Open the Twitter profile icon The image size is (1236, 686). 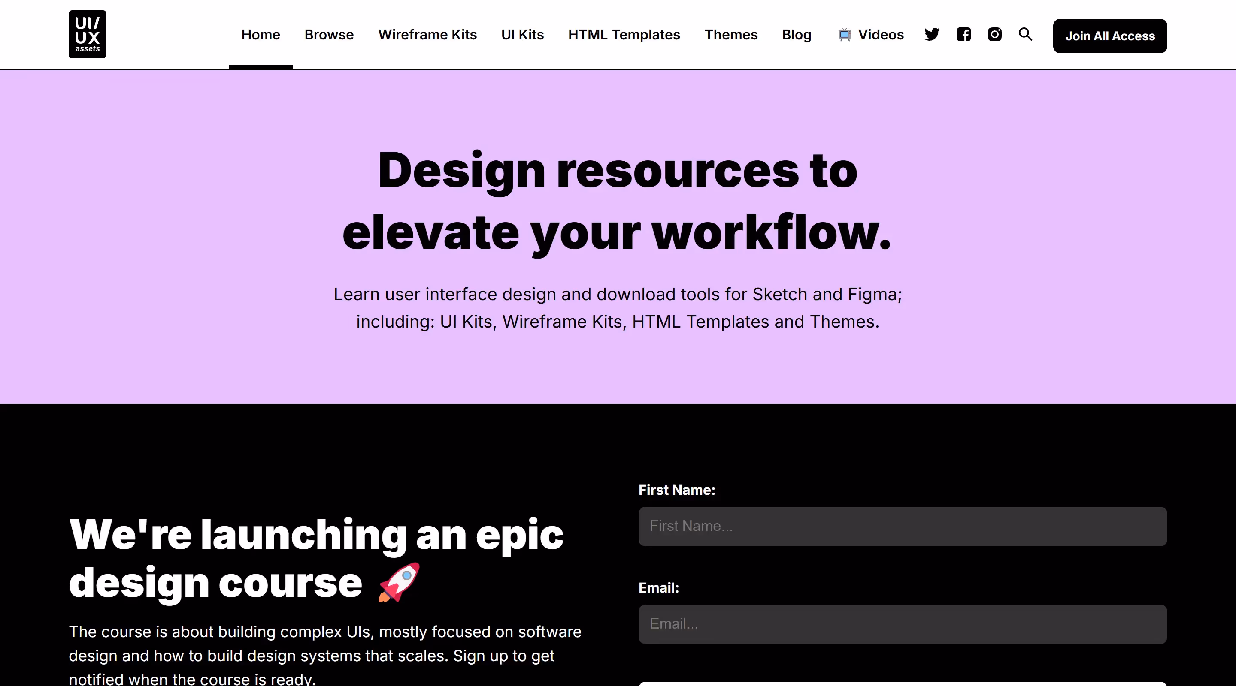click(x=932, y=35)
